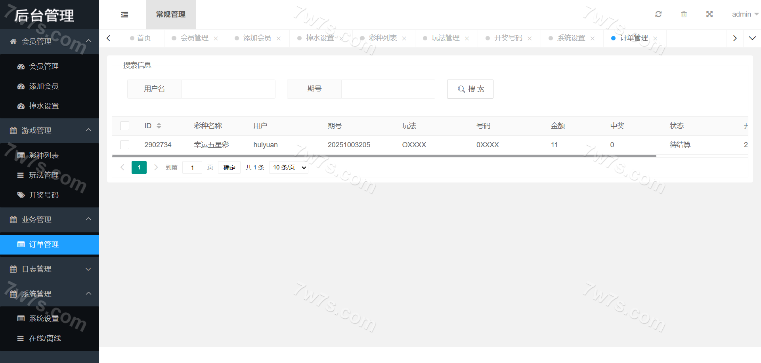This screenshot has width=761, height=363.
Task: Close the 系统设置 tab
Action: tap(593, 38)
